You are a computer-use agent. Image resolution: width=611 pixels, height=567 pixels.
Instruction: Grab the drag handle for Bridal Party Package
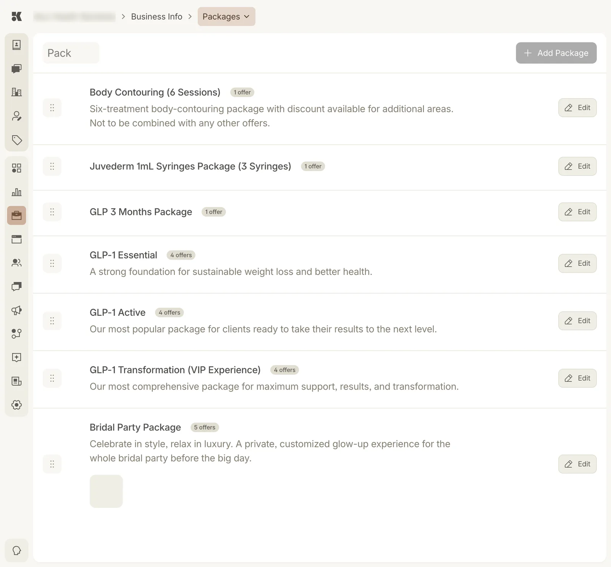[x=52, y=464]
